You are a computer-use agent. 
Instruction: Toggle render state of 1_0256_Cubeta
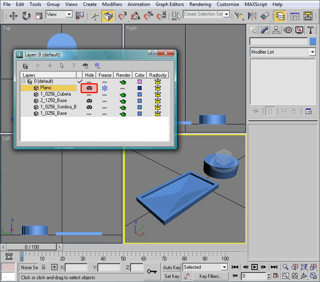123,94
